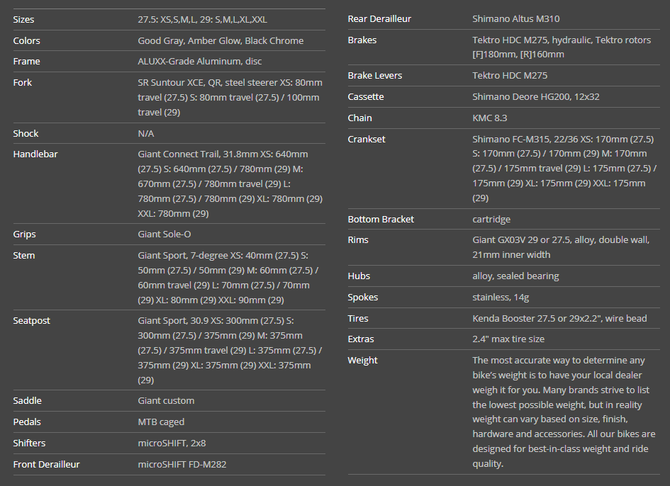The width and height of the screenshot is (670, 486).
Task: Click the Kenda Booster tires value
Action: point(559,318)
